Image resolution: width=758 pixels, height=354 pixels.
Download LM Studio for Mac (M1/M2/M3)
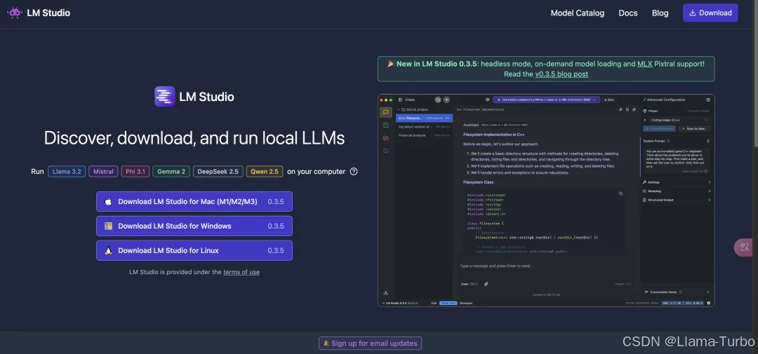point(194,201)
